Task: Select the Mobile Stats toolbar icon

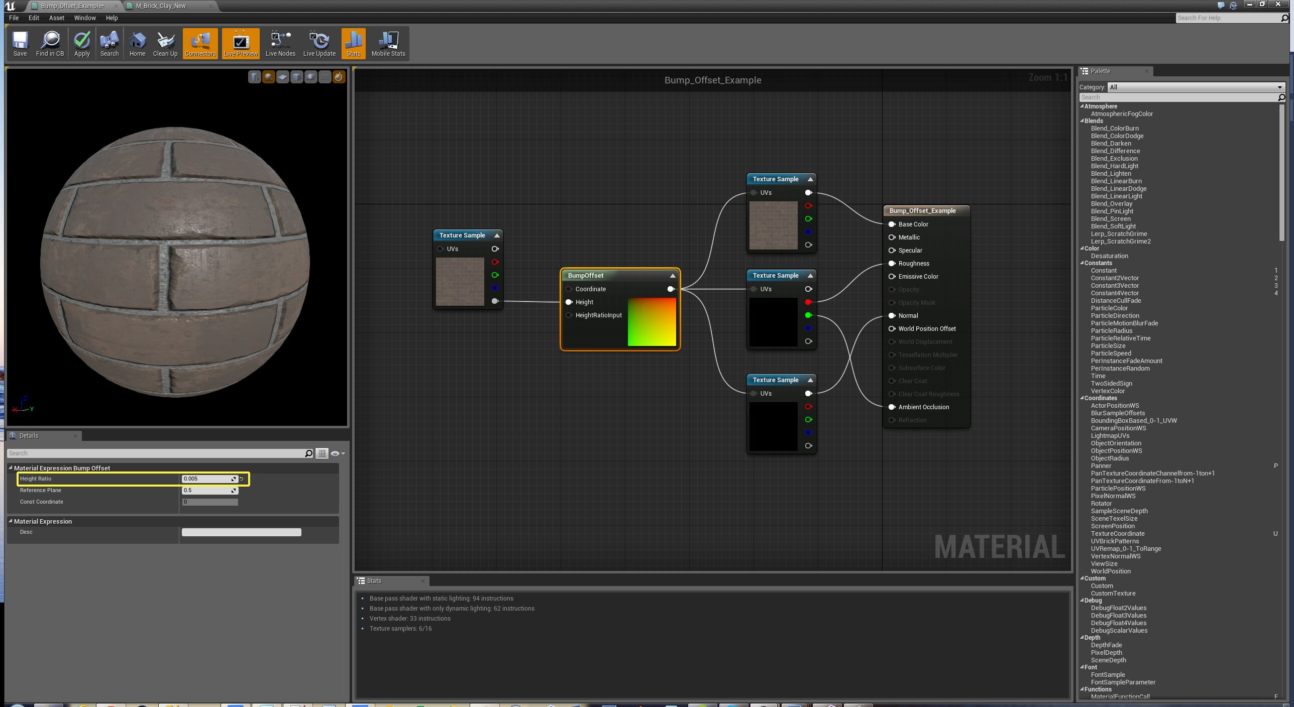Action: coord(388,43)
